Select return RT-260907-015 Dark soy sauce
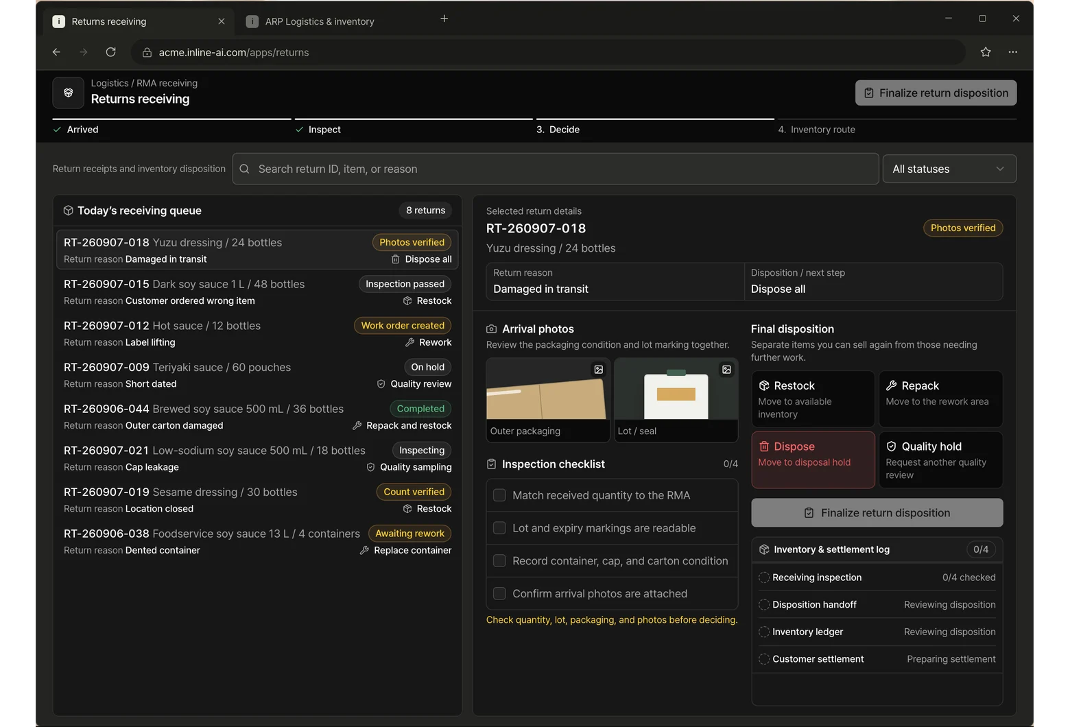1070x727 pixels. [257, 292]
